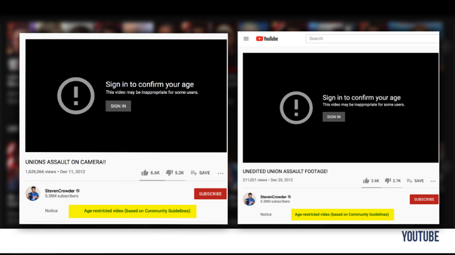This screenshot has height=255, width=455.
Task: Select the title UNIONS ASSAULT ON CAMERA!!
Action: 65,162
